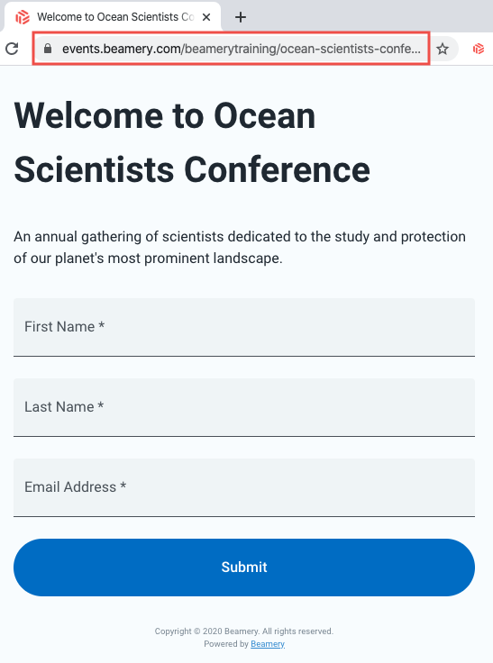
Task: Click the word Conference in the page heading
Action: (278, 169)
